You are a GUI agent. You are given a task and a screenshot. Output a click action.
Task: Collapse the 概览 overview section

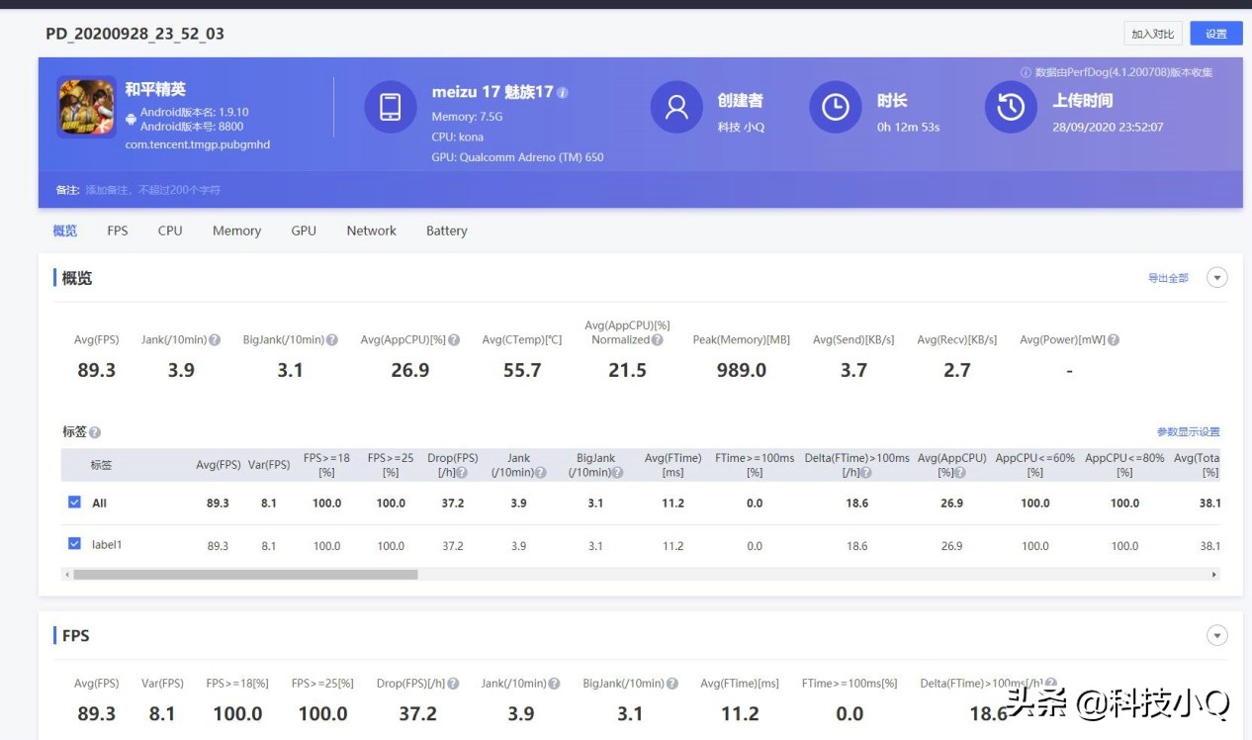pyautogui.click(x=1216, y=277)
